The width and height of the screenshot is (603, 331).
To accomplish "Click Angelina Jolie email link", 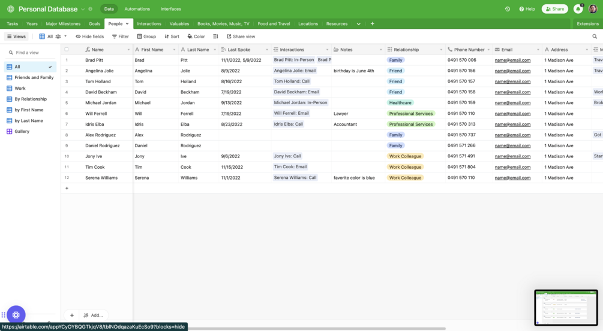I will point(512,71).
